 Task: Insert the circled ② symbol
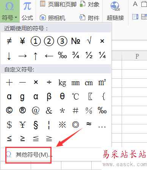point(49,41)
